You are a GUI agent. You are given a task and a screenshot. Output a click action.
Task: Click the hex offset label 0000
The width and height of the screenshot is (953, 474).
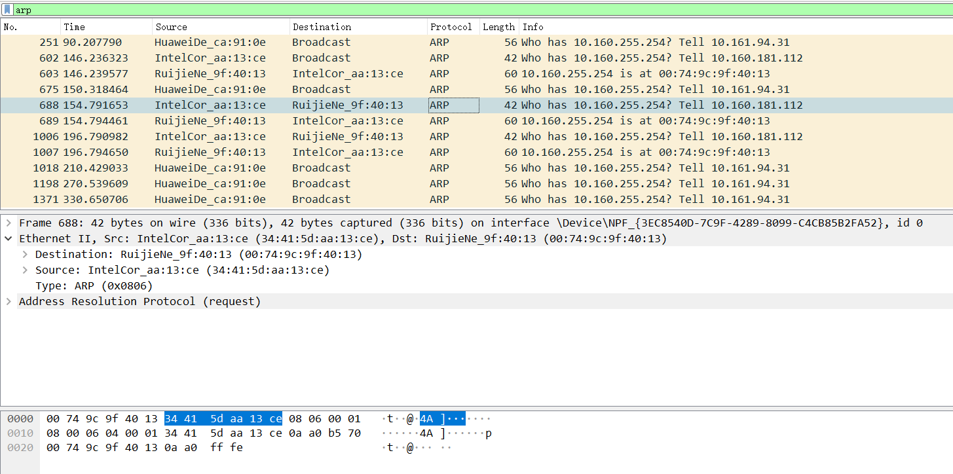20,419
